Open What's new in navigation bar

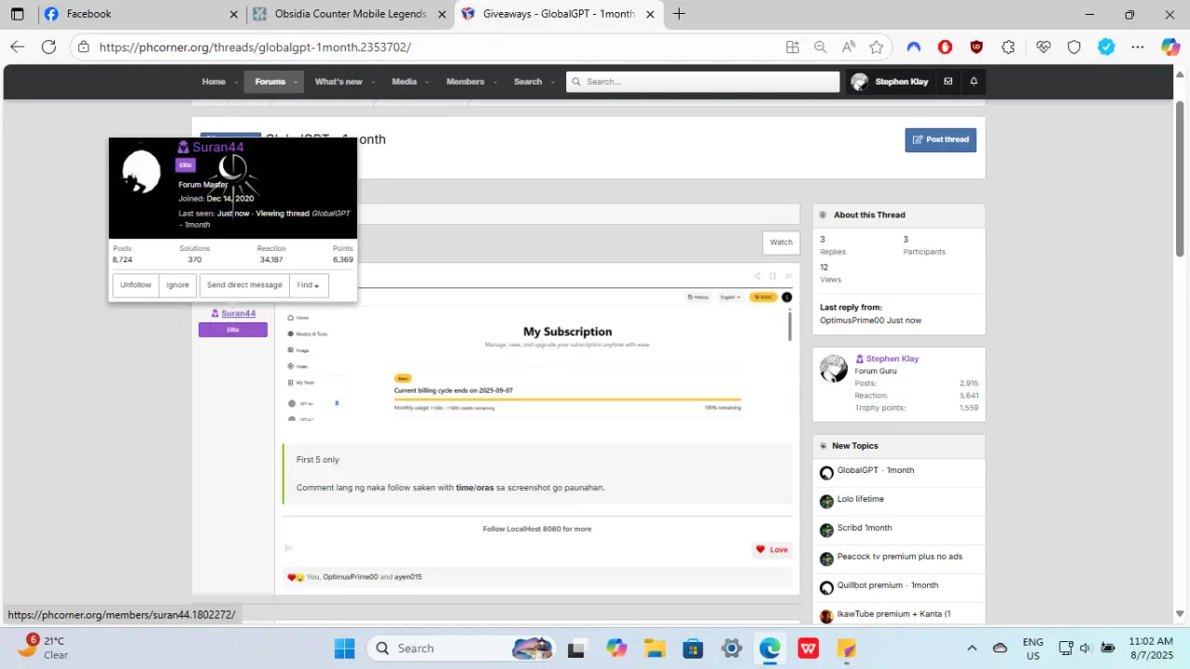[338, 82]
